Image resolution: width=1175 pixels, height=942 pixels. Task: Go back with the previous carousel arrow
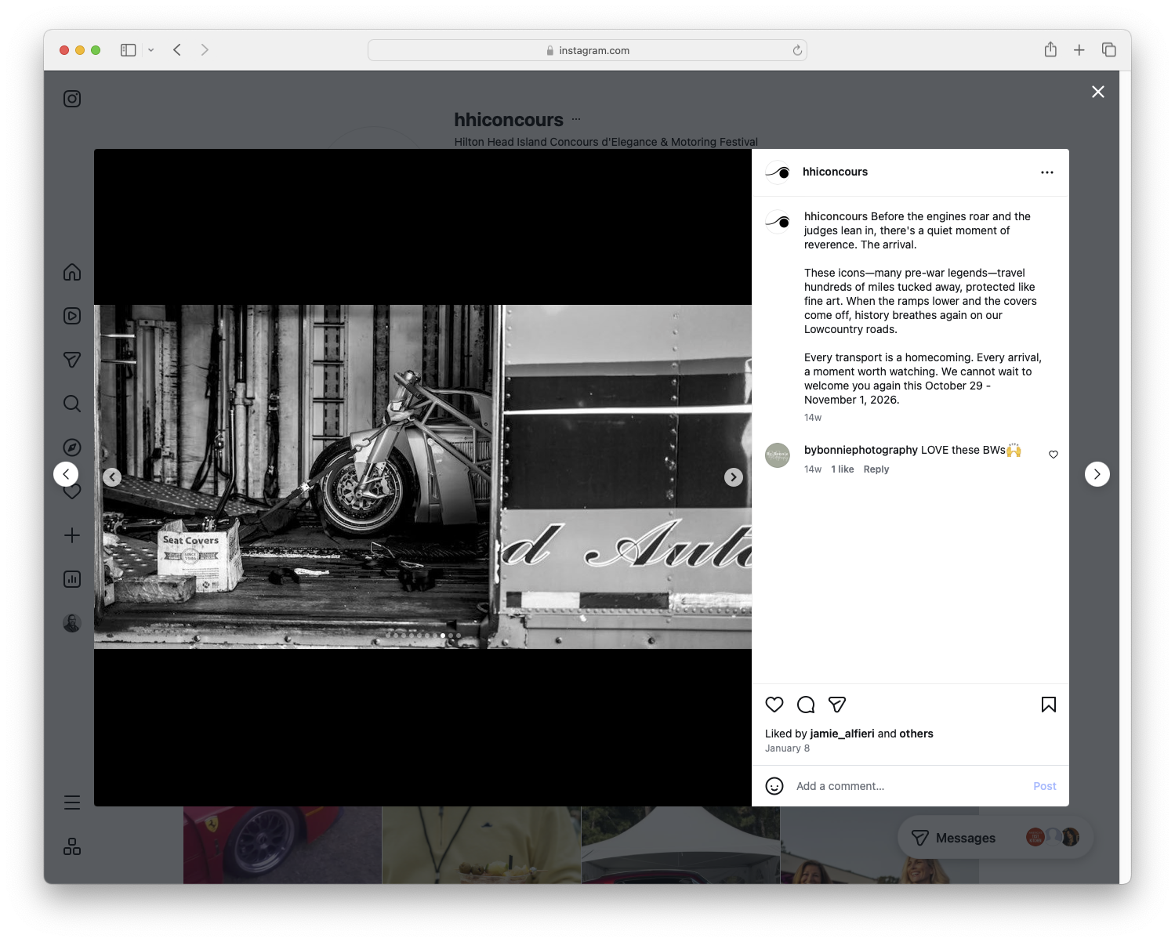point(112,476)
